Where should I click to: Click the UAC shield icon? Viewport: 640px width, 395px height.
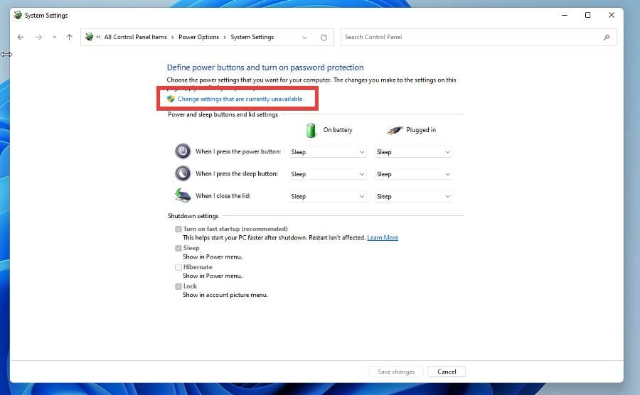click(x=171, y=99)
